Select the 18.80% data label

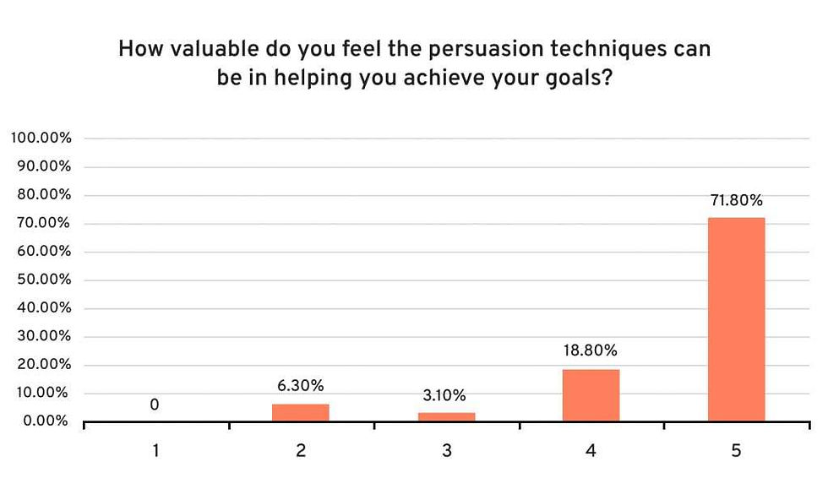pos(591,350)
